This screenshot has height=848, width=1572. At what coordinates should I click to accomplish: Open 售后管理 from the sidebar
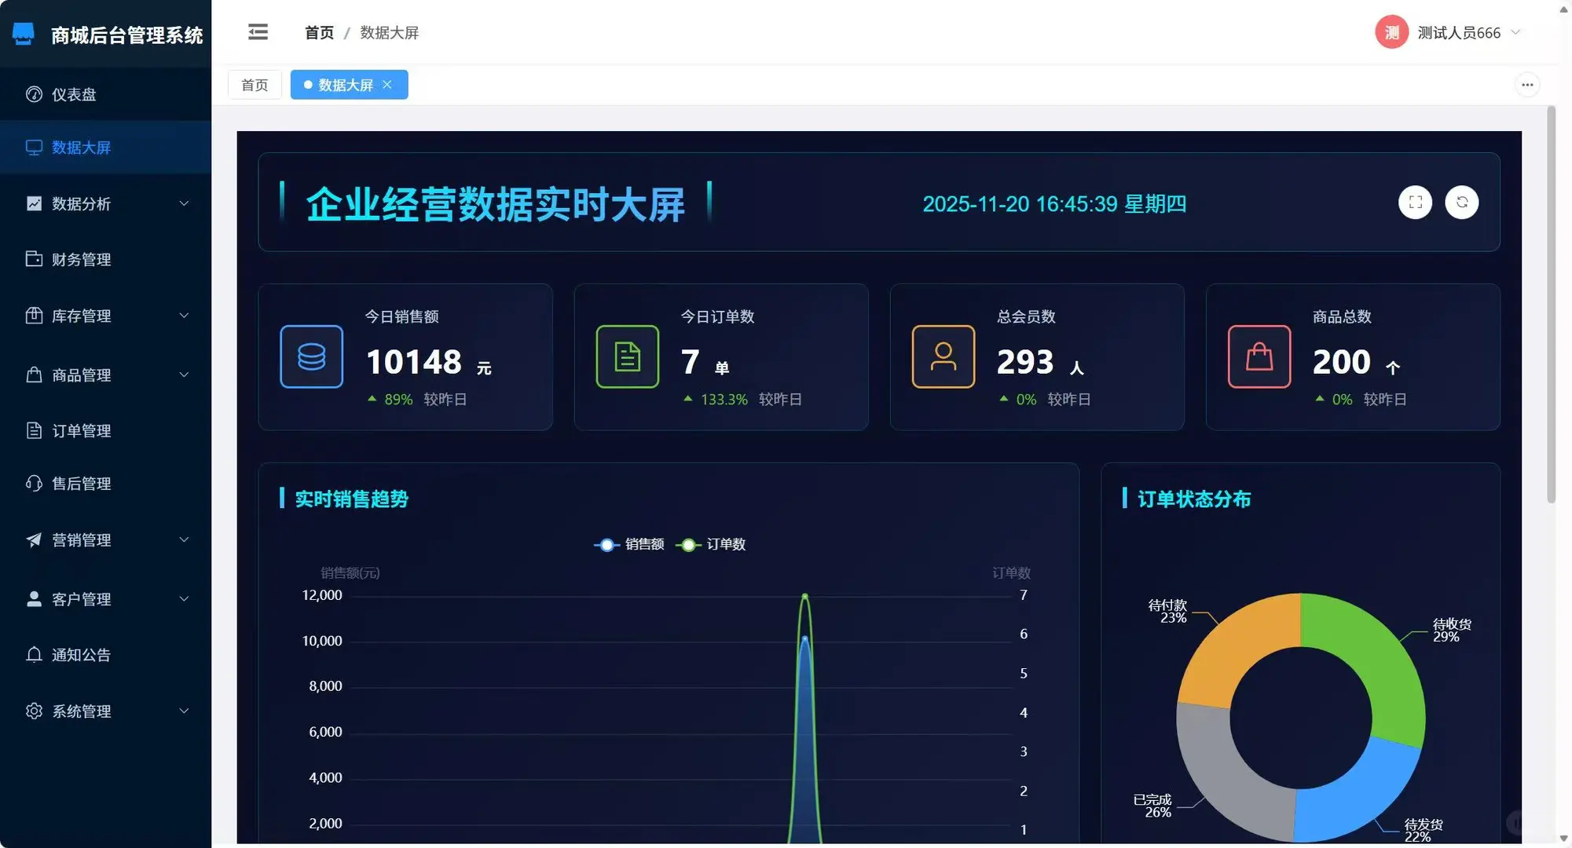[81, 484]
